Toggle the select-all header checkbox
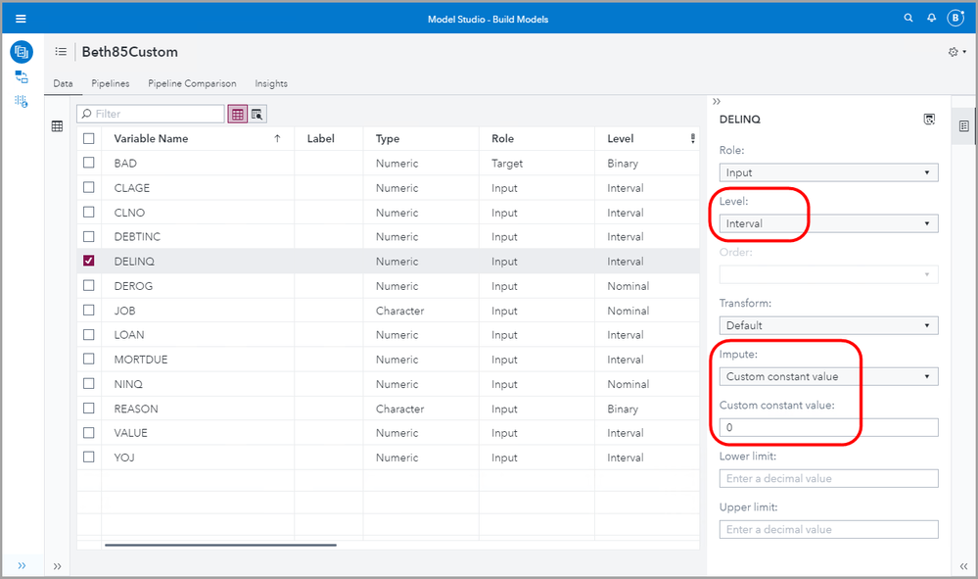Image resolution: width=978 pixels, height=579 pixels. click(x=88, y=138)
